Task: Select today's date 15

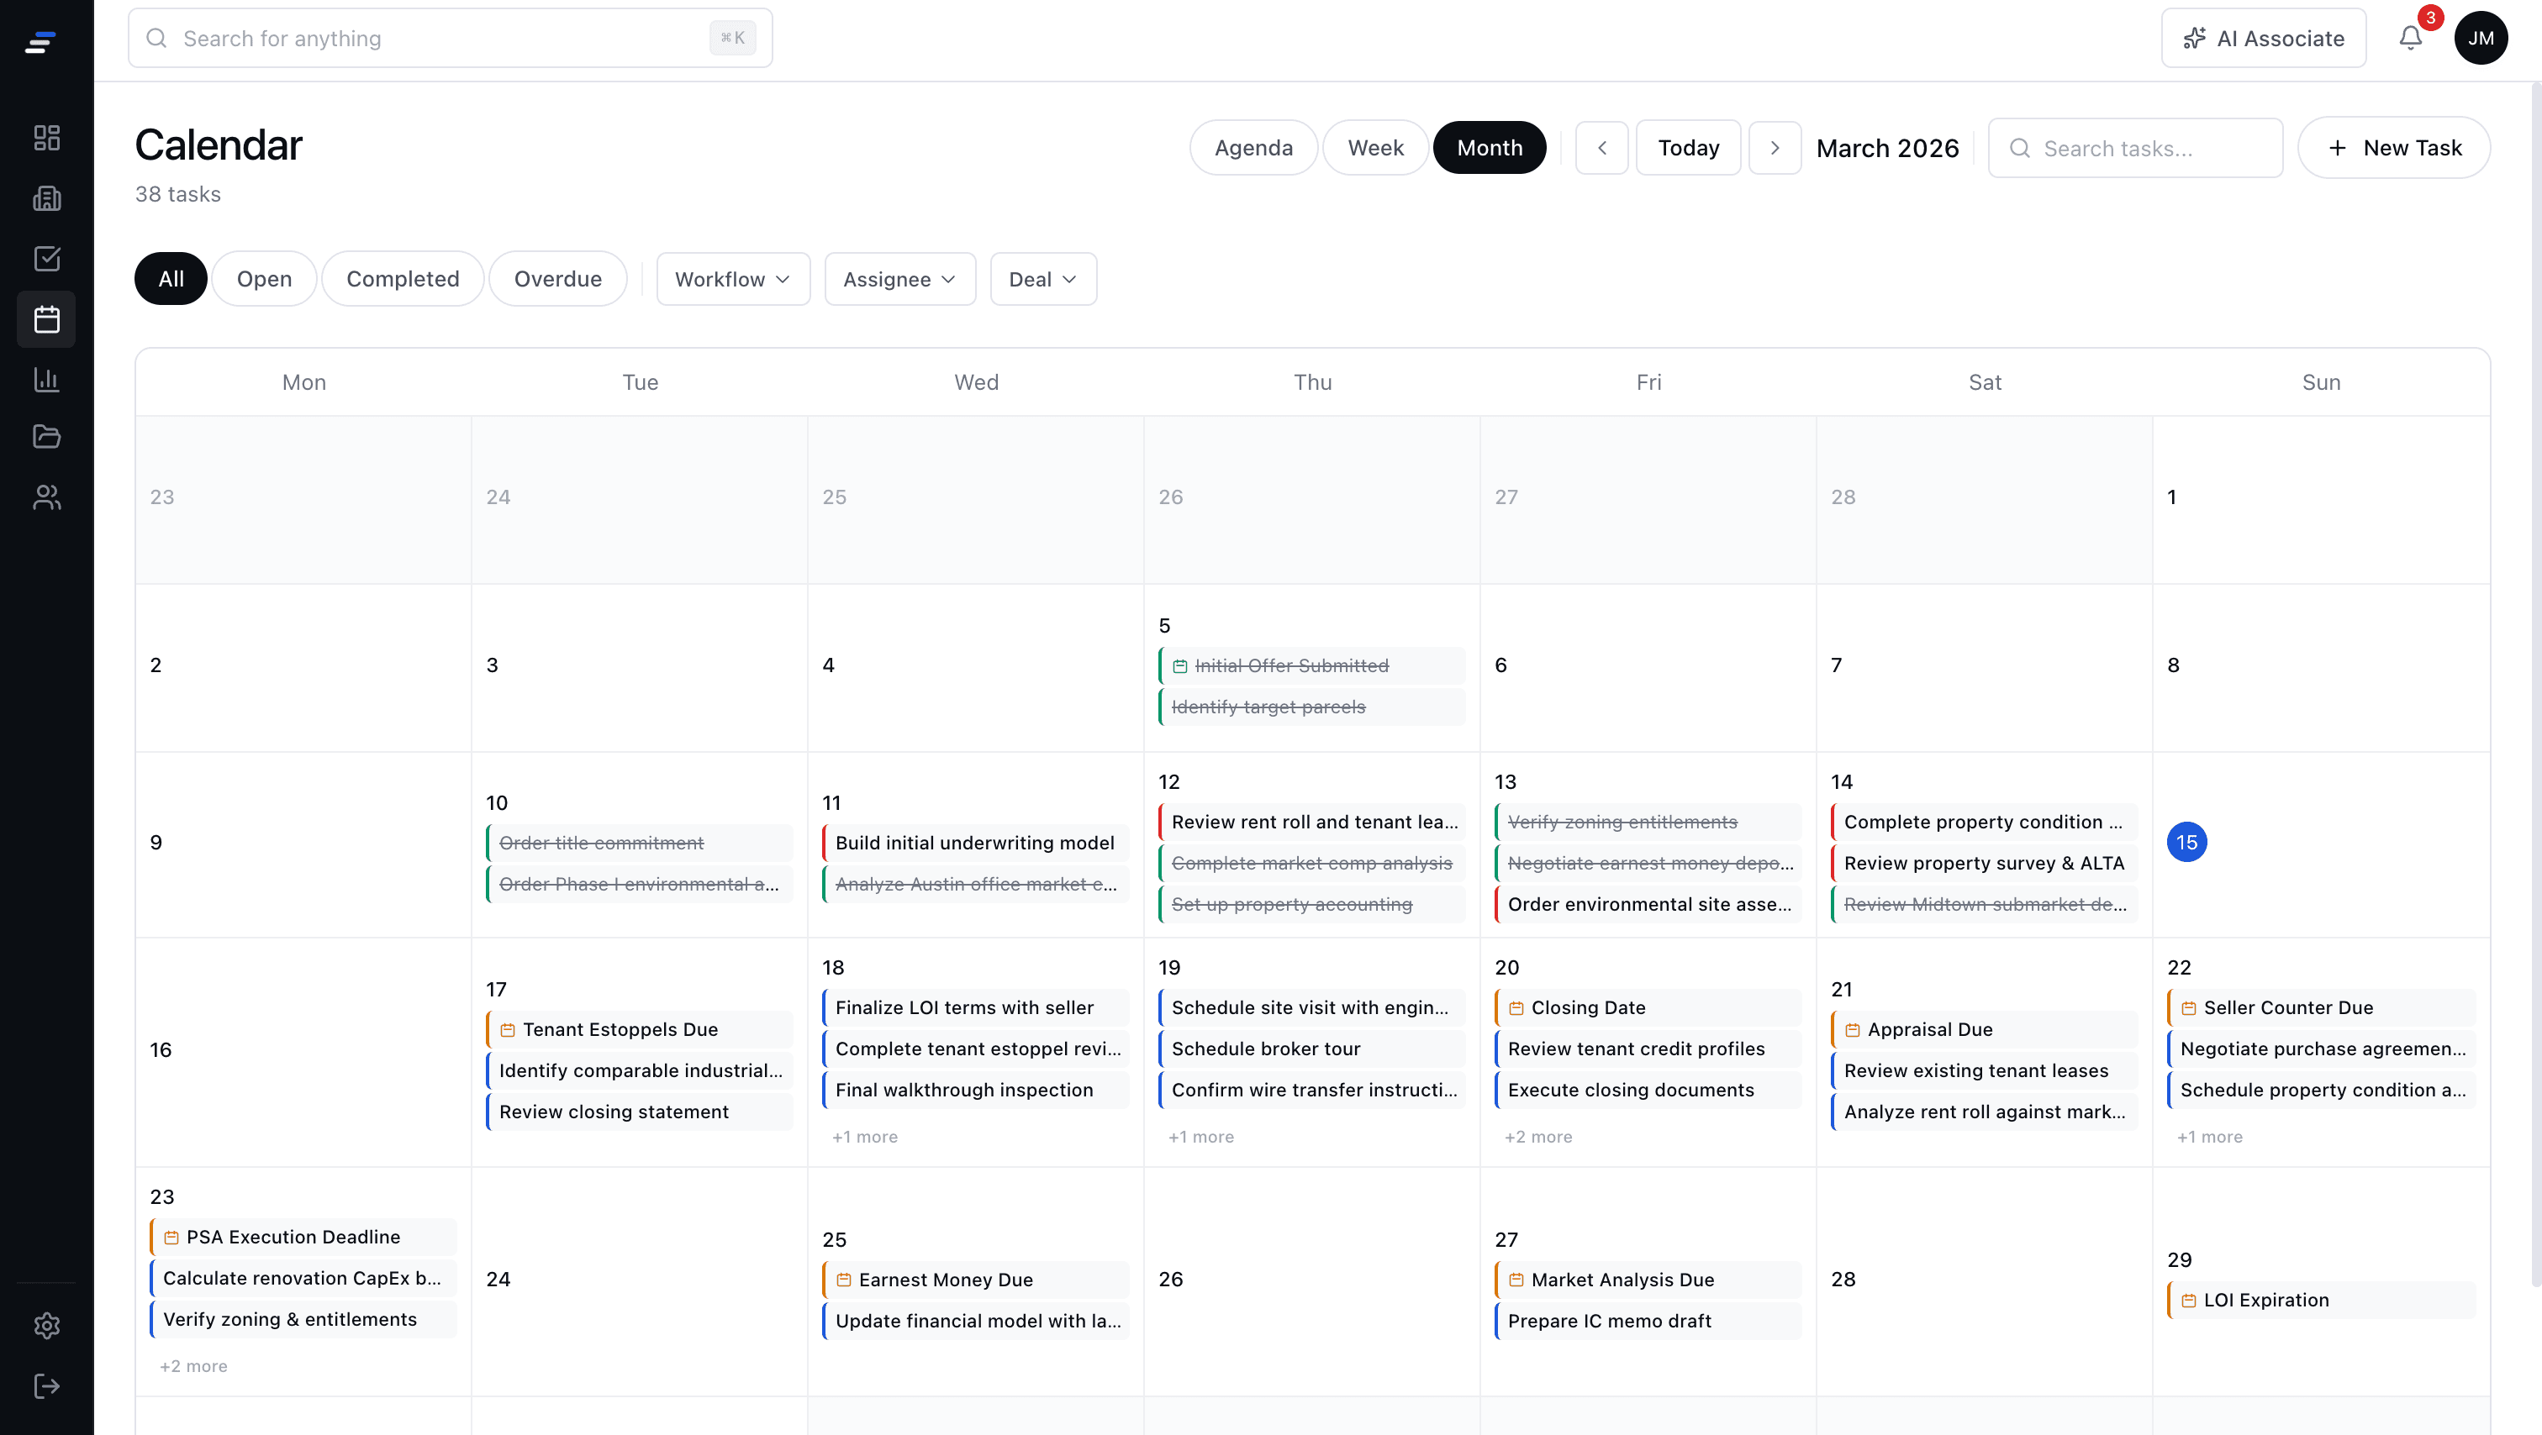Action: [2186, 842]
